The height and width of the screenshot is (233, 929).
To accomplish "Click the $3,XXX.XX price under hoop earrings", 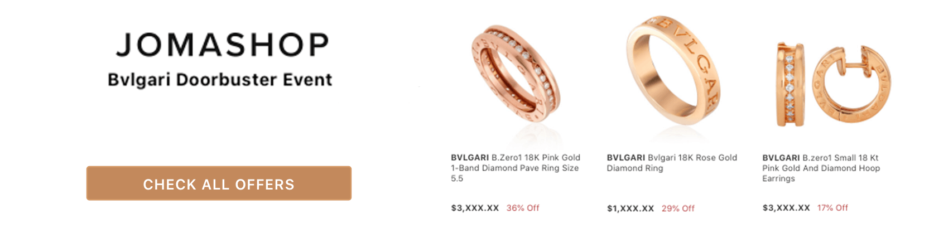I will pyautogui.click(x=786, y=208).
